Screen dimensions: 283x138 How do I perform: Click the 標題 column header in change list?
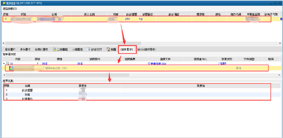pos(59,59)
